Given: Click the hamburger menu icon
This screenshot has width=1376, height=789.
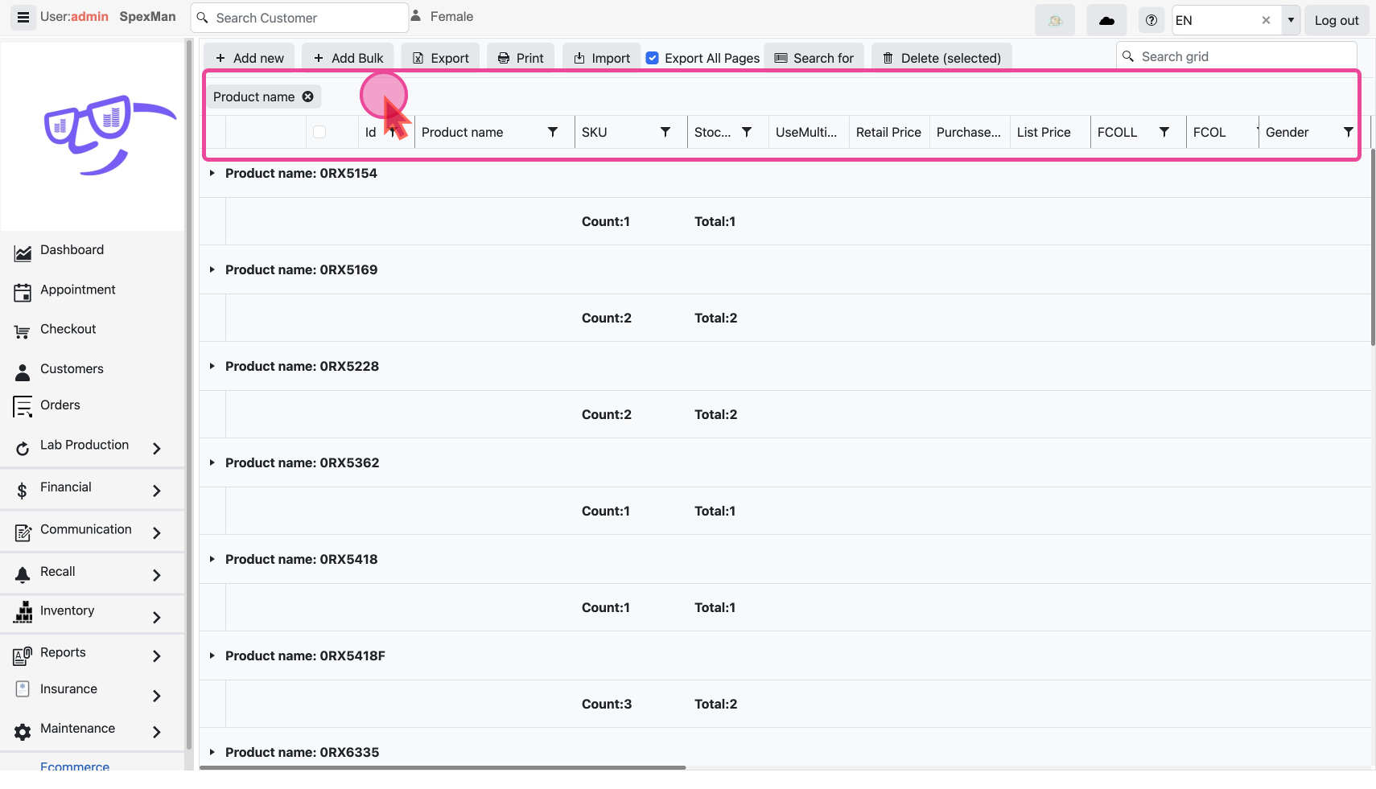Looking at the screenshot, I should 23,17.
